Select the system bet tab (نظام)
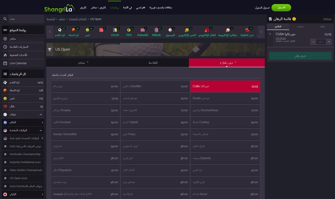Image resolution: width=335 pixels, height=199 pixels. [x=322, y=26]
